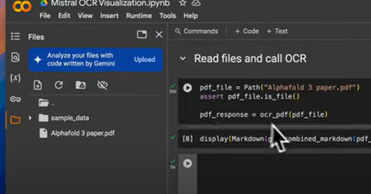Run the pdf_file OCR code cell
This screenshot has height=194, width=371.
pyautogui.click(x=187, y=88)
